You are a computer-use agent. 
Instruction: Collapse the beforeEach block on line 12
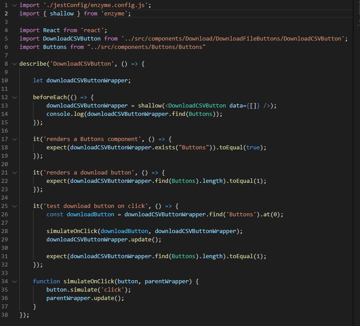tap(15, 97)
